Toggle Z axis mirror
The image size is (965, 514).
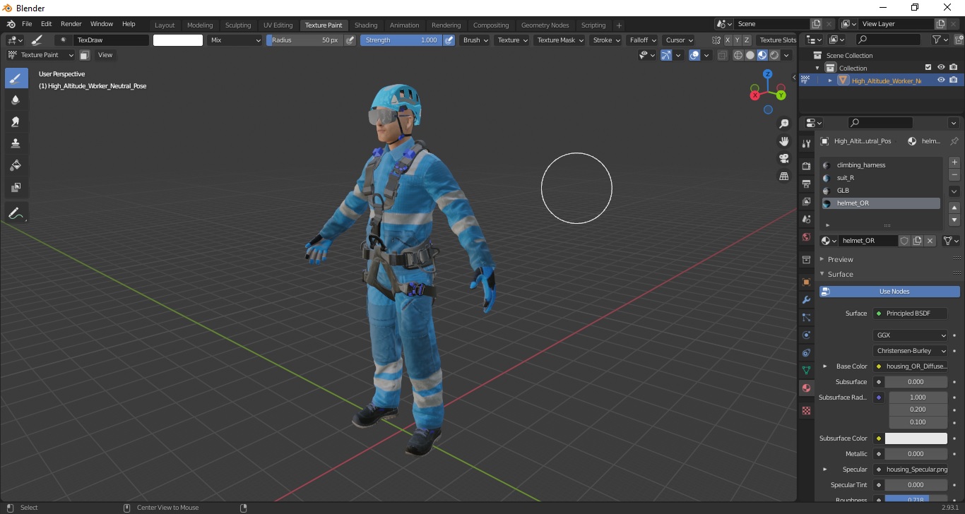click(747, 40)
